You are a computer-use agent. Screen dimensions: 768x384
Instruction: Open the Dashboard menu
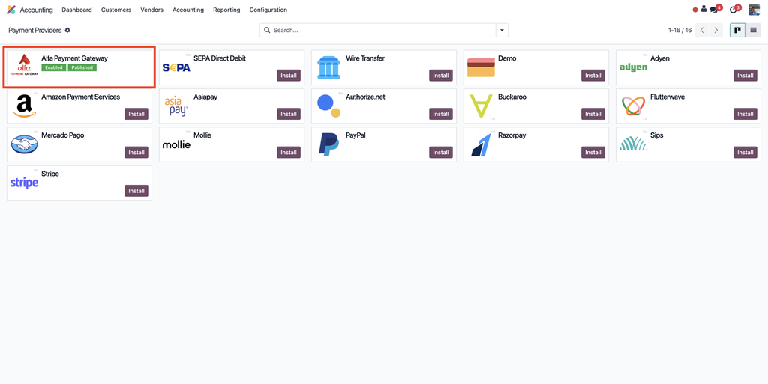pyautogui.click(x=77, y=10)
